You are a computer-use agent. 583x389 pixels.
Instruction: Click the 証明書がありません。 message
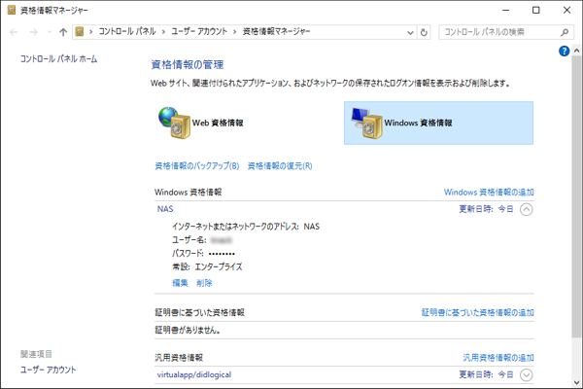(188, 331)
